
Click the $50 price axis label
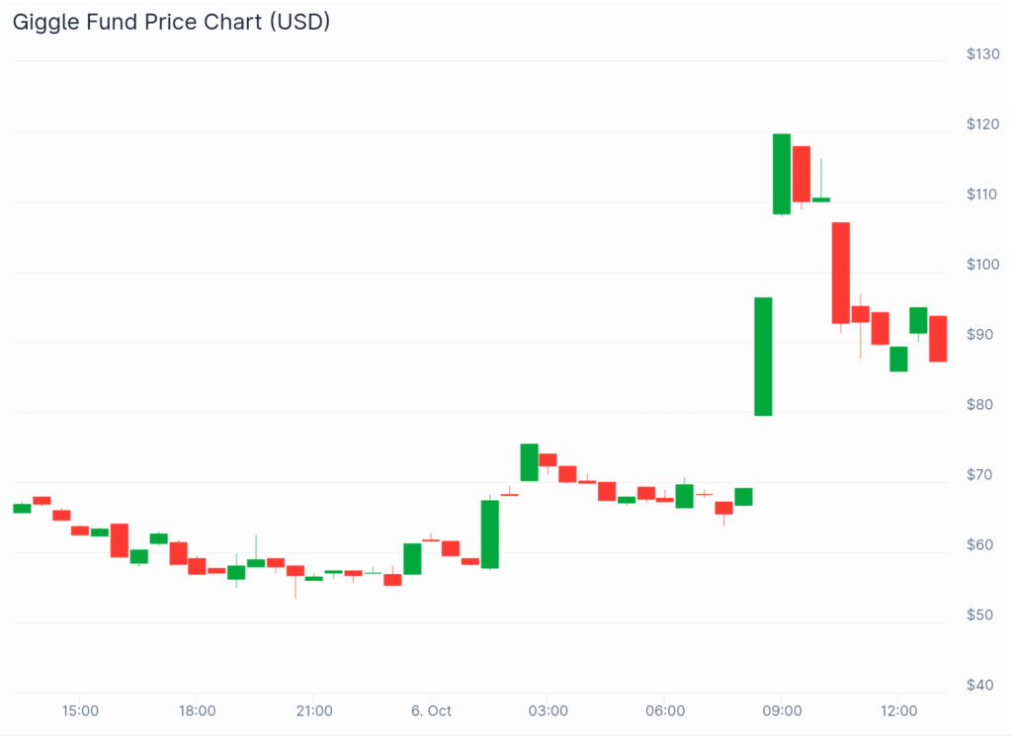pyautogui.click(x=982, y=615)
